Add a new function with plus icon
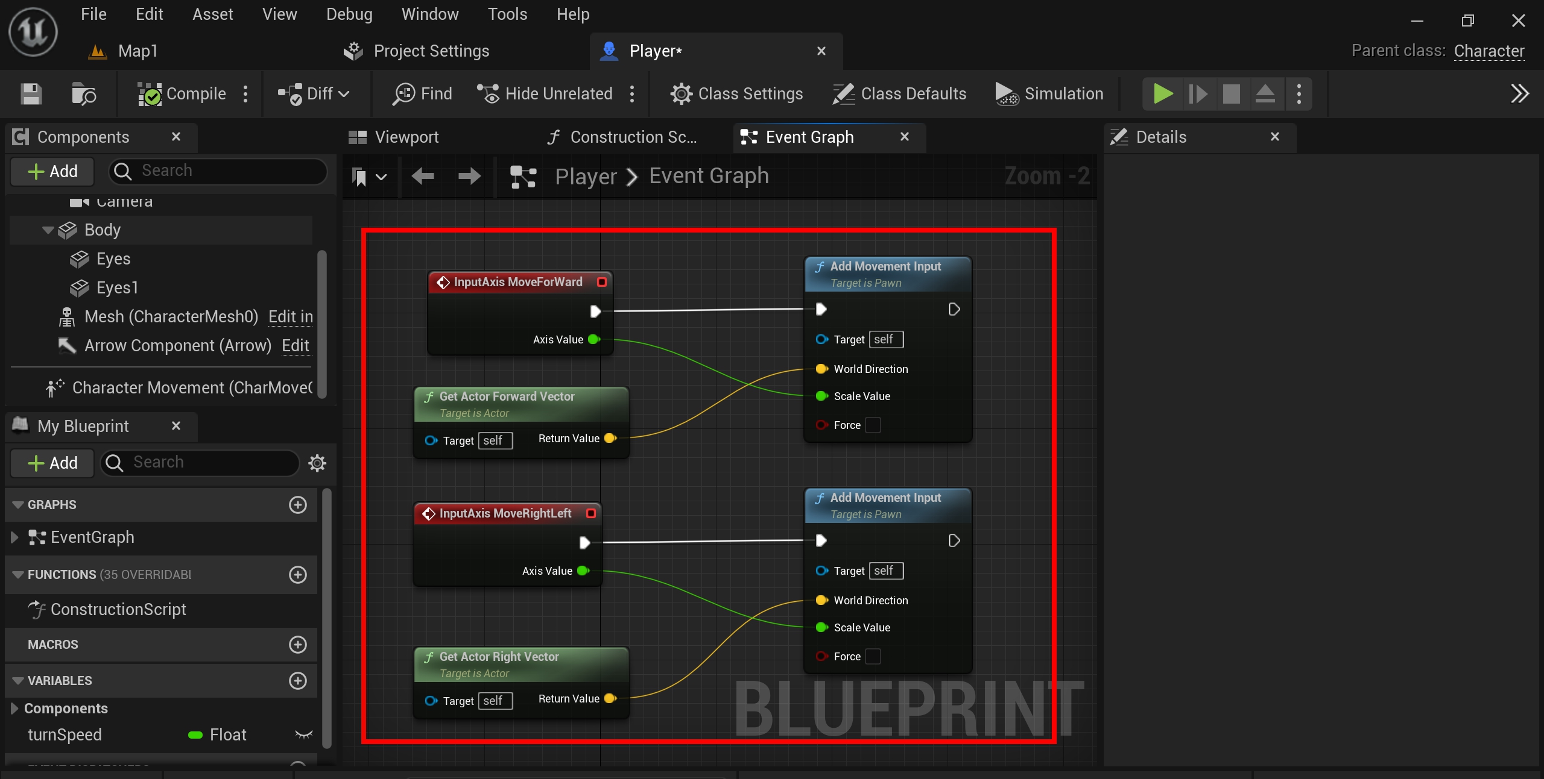Screen dimensions: 1544x779 (298, 575)
